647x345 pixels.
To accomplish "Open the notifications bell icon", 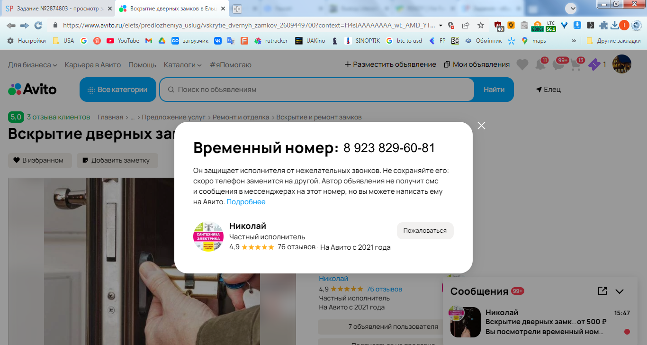I will coord(539,64).
